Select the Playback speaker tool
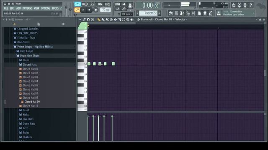Viewport: 268px width, 150px height. [x=132, y=20]
